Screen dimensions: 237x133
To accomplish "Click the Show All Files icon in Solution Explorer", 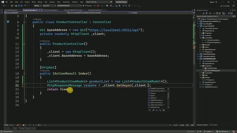I will 220,13.
